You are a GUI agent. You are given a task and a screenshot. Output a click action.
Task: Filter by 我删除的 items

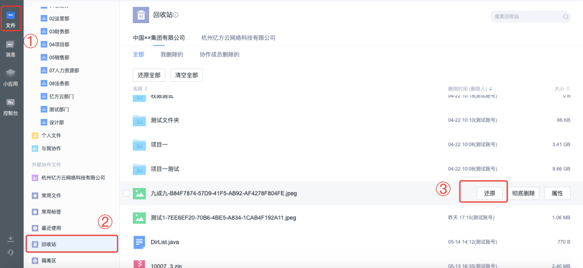[172, 54]
